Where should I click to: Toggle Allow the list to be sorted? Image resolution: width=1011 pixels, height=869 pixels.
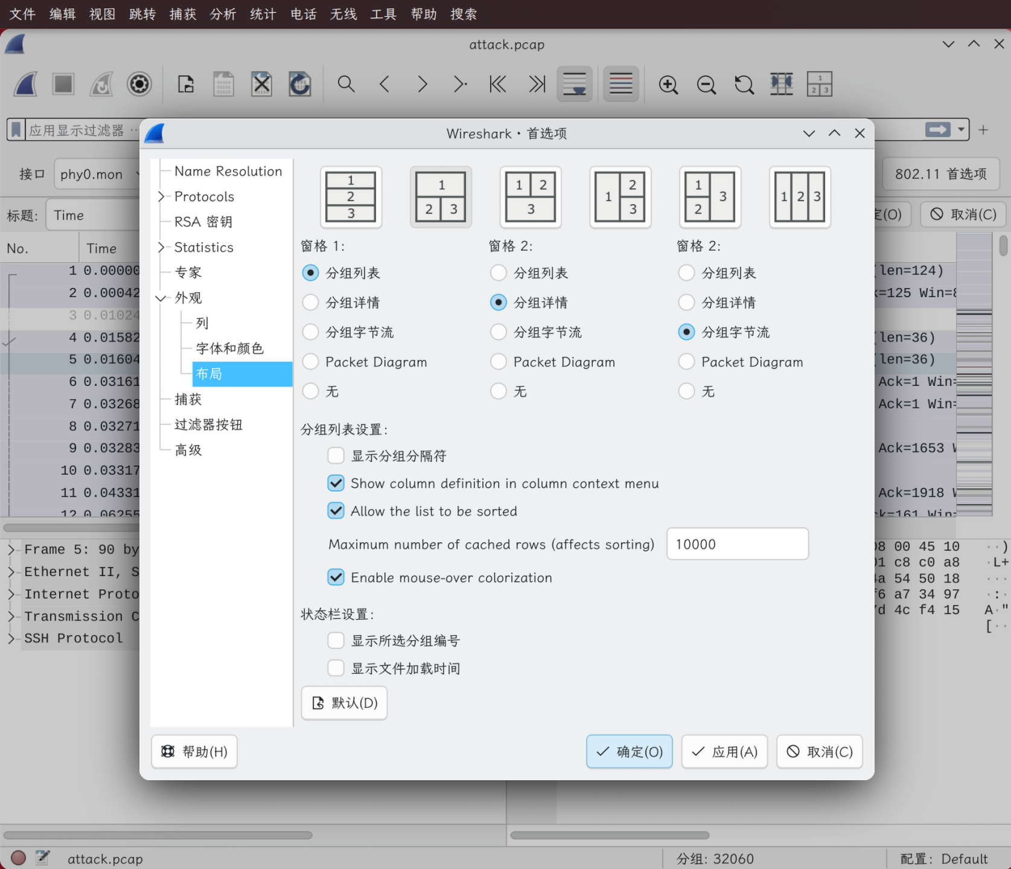(x=336, y=511)
